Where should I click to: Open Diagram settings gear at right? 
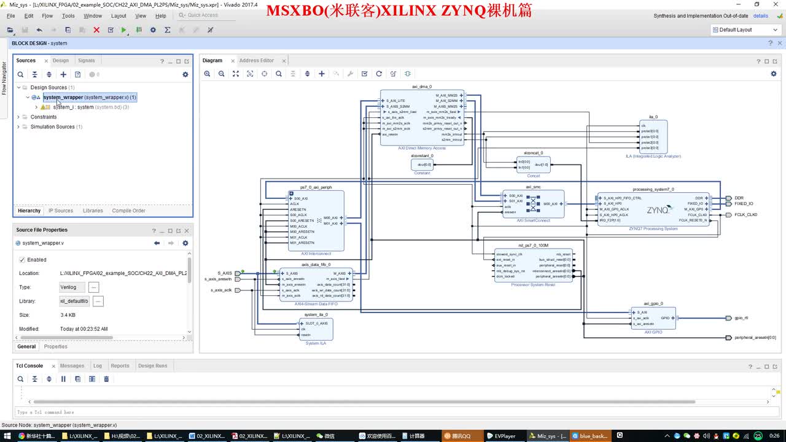coord(774,74)
